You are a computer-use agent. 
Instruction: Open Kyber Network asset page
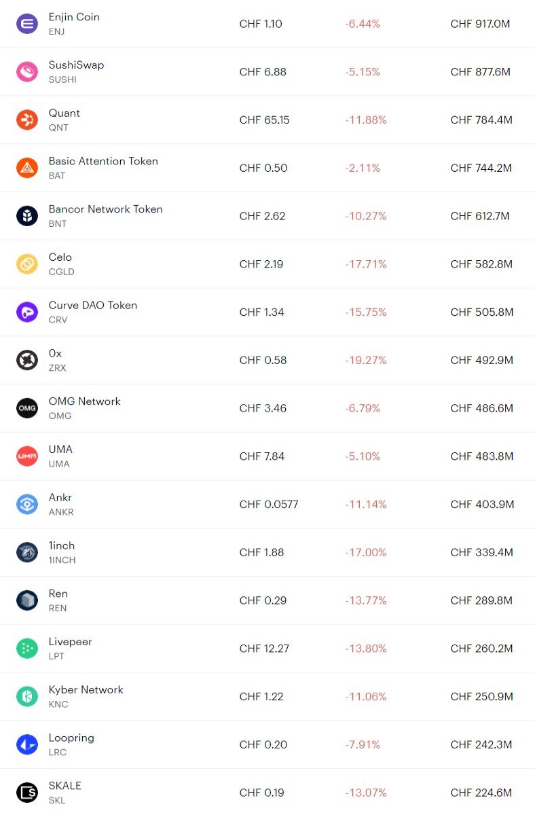coord(86,690)
